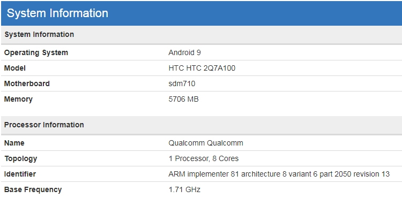This screenshot has width=402, height=206.
Task: Click the Identifier row label
Action: [20, 174]
